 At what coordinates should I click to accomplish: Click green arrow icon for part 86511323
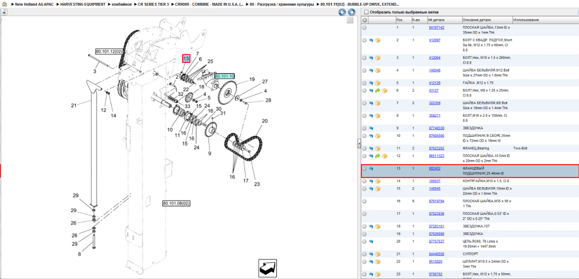(378, 156)
